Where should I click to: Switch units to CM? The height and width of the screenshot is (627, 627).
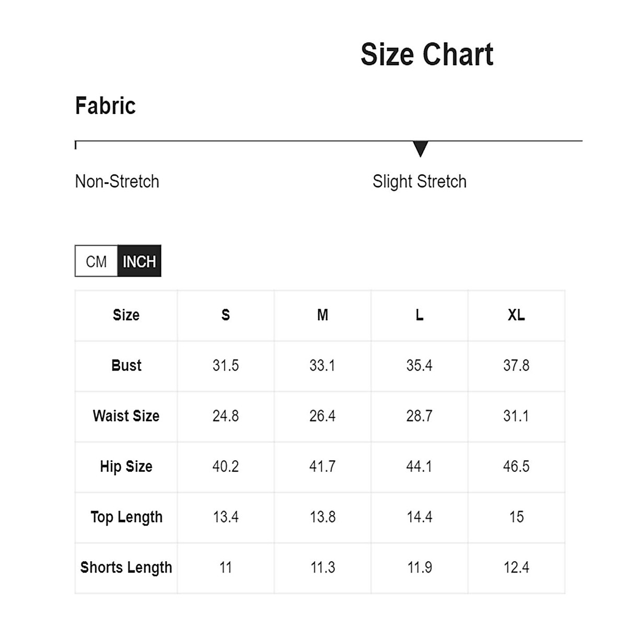[x=96, y=261]
